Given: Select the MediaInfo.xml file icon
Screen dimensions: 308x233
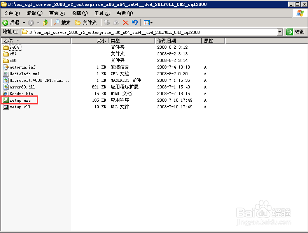Looking at the screenshot, I should pos(6,74).
